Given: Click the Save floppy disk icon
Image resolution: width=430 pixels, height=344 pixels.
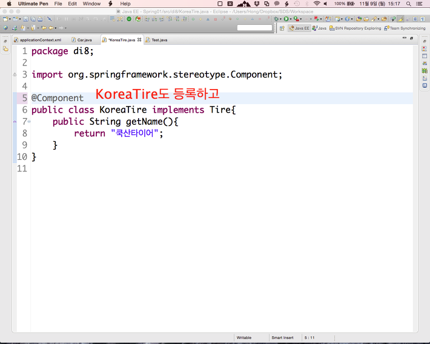Looking at the screenshot, I should point(25,19).
